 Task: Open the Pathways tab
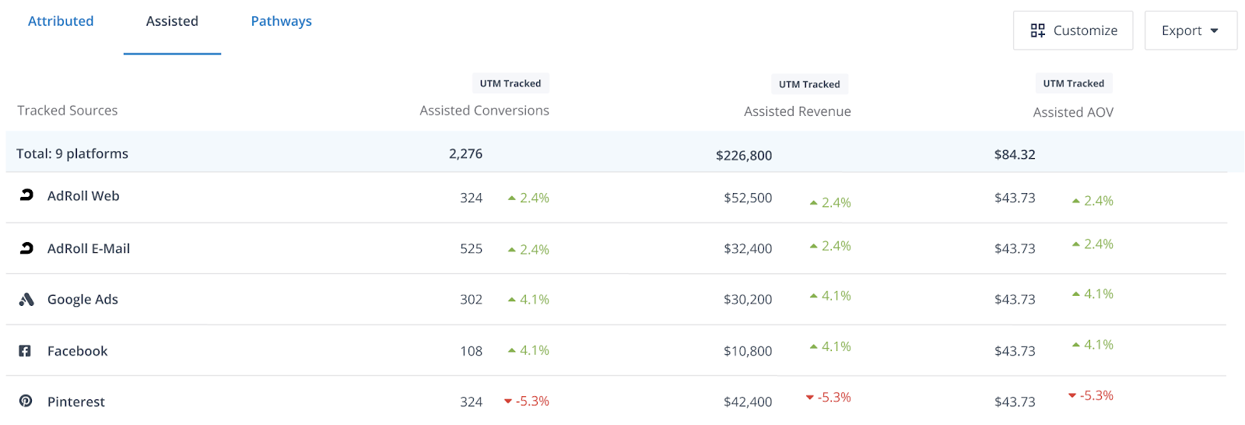point(281,21)
